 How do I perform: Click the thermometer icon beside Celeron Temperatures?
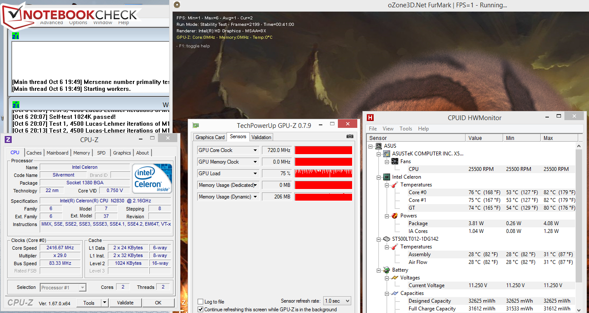pos(394,185)
